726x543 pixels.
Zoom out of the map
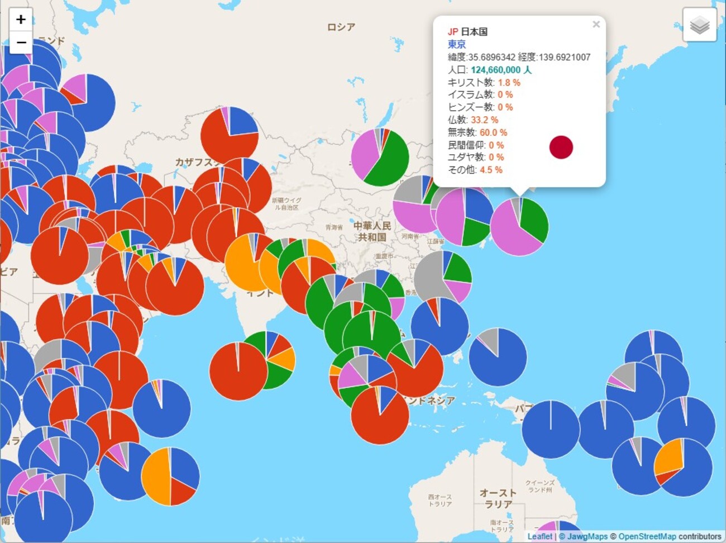21,42
